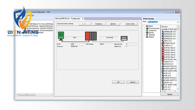Image resolution: width=195 pixels, height=110 pixels.
Task: Click the DO202 V1.1 device icon
Action: coord(163,82)
